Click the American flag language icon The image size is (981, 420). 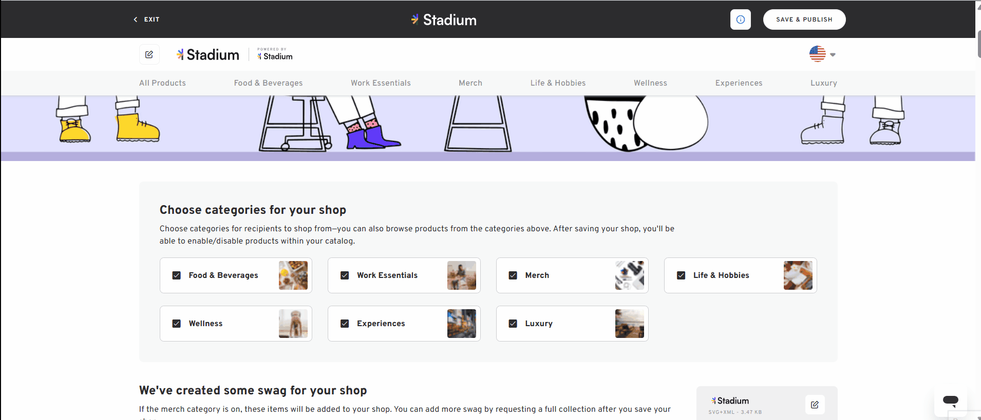pyautogui.click(x=817, y=54)
